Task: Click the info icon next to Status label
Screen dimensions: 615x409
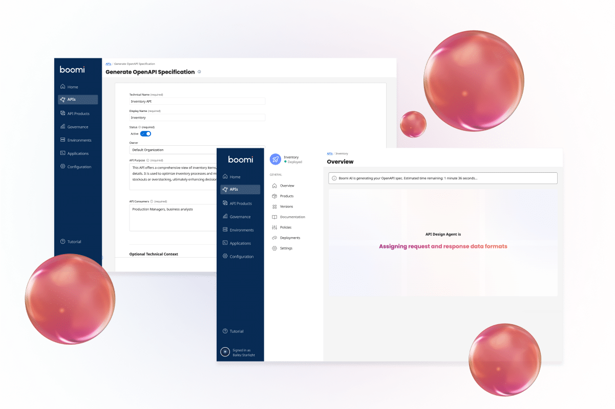Action: tap(140, 127)
